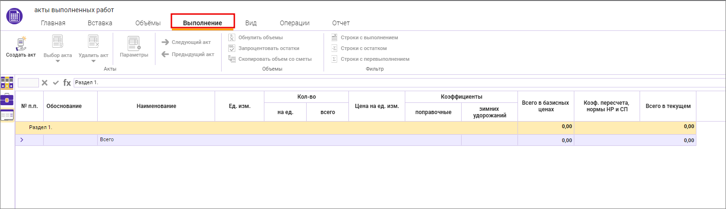Toggle filter Строки с перевыполнением

click(x=334, y=59)
